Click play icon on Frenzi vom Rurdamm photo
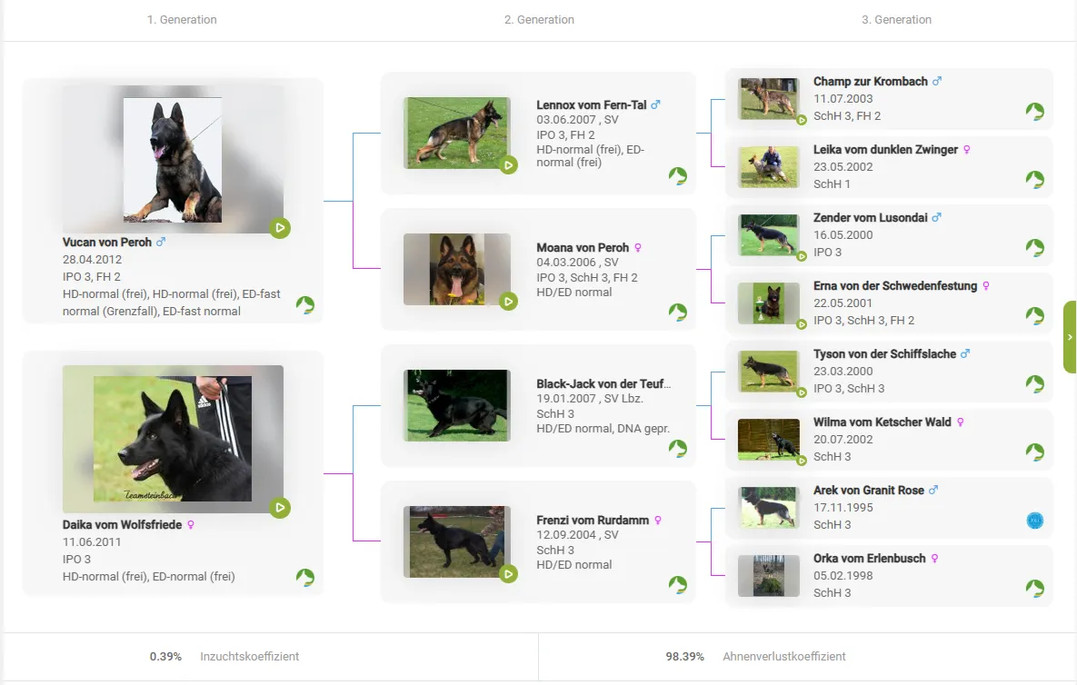1077x685 pixels. (508, 573)
